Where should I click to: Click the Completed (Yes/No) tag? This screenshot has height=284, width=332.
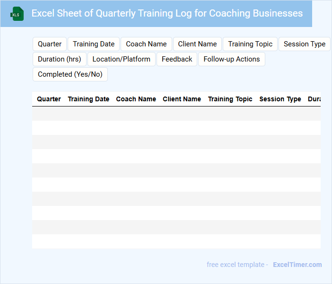click(x=70, y=74)
